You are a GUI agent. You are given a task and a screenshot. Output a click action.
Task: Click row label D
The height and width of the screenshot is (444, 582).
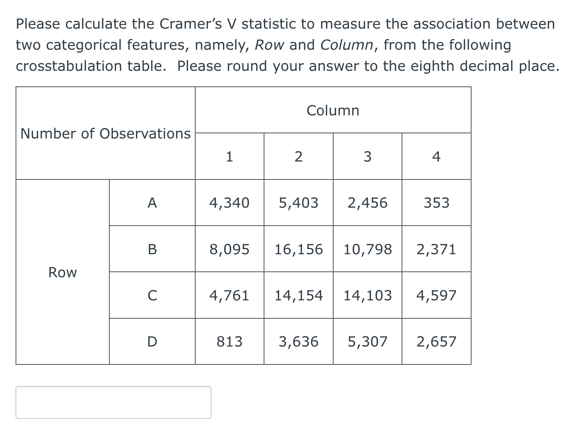click(152, 342)
